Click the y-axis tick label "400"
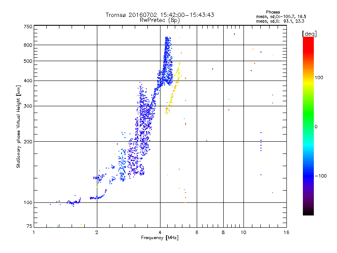The image size is (337, 253). coord(28,81)
